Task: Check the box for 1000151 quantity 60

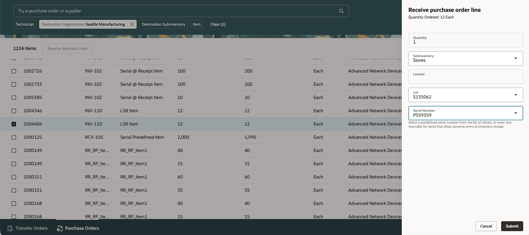Action: tap(14, 177)
